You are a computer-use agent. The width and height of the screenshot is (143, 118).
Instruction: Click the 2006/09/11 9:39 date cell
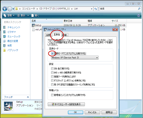[x=72, y=25]
